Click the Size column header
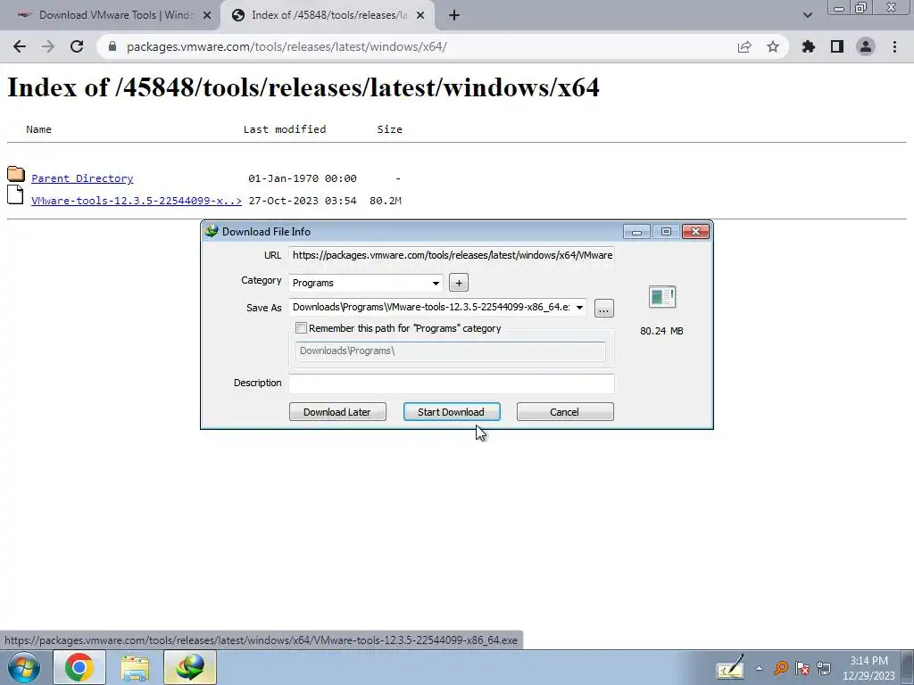914x685 pixels. coord(389,129)
